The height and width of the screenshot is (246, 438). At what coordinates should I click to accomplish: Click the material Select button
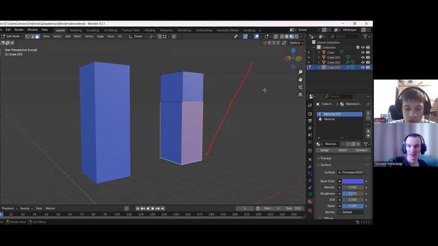(343, 150)
